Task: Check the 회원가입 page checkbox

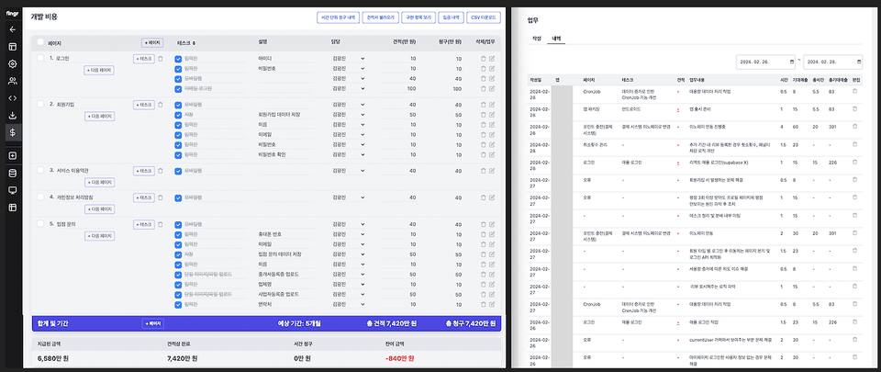Action: point(40,104)
